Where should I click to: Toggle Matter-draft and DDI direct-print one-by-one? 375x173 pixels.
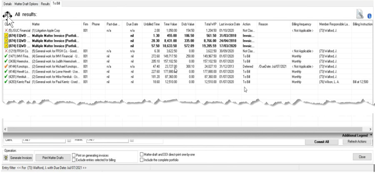coord(142,155)
